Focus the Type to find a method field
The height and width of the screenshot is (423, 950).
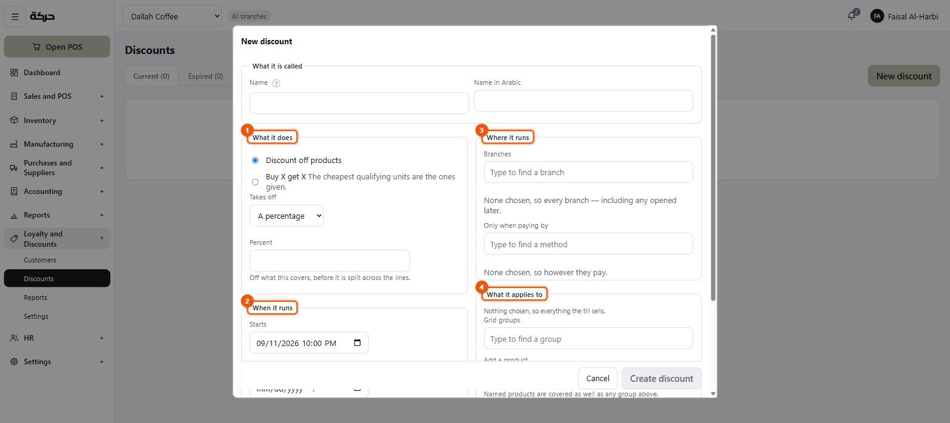point(588,244)
